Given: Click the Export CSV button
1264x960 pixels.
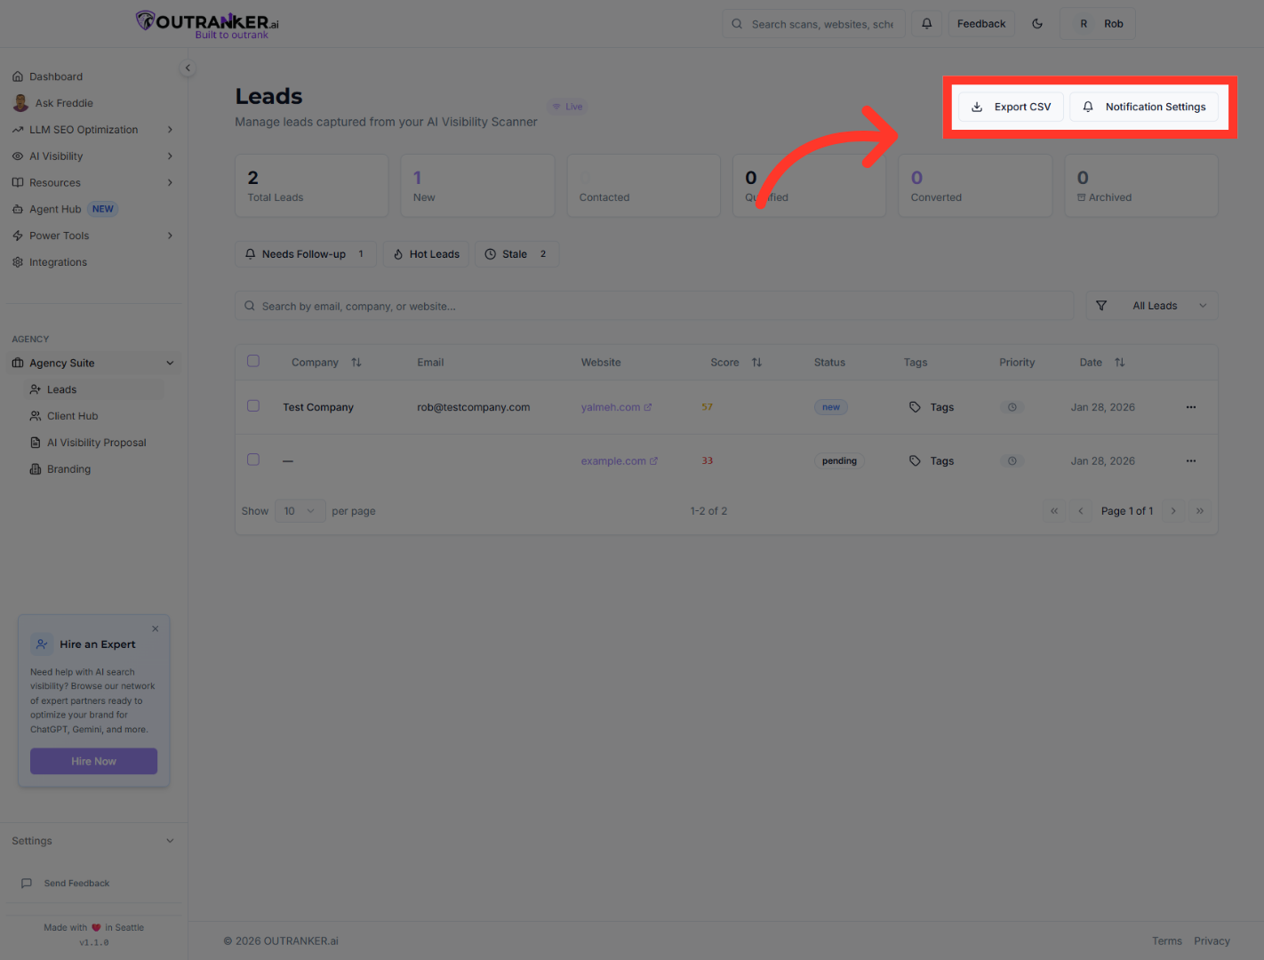Looking at the screenshot, I should (1011, 107).
